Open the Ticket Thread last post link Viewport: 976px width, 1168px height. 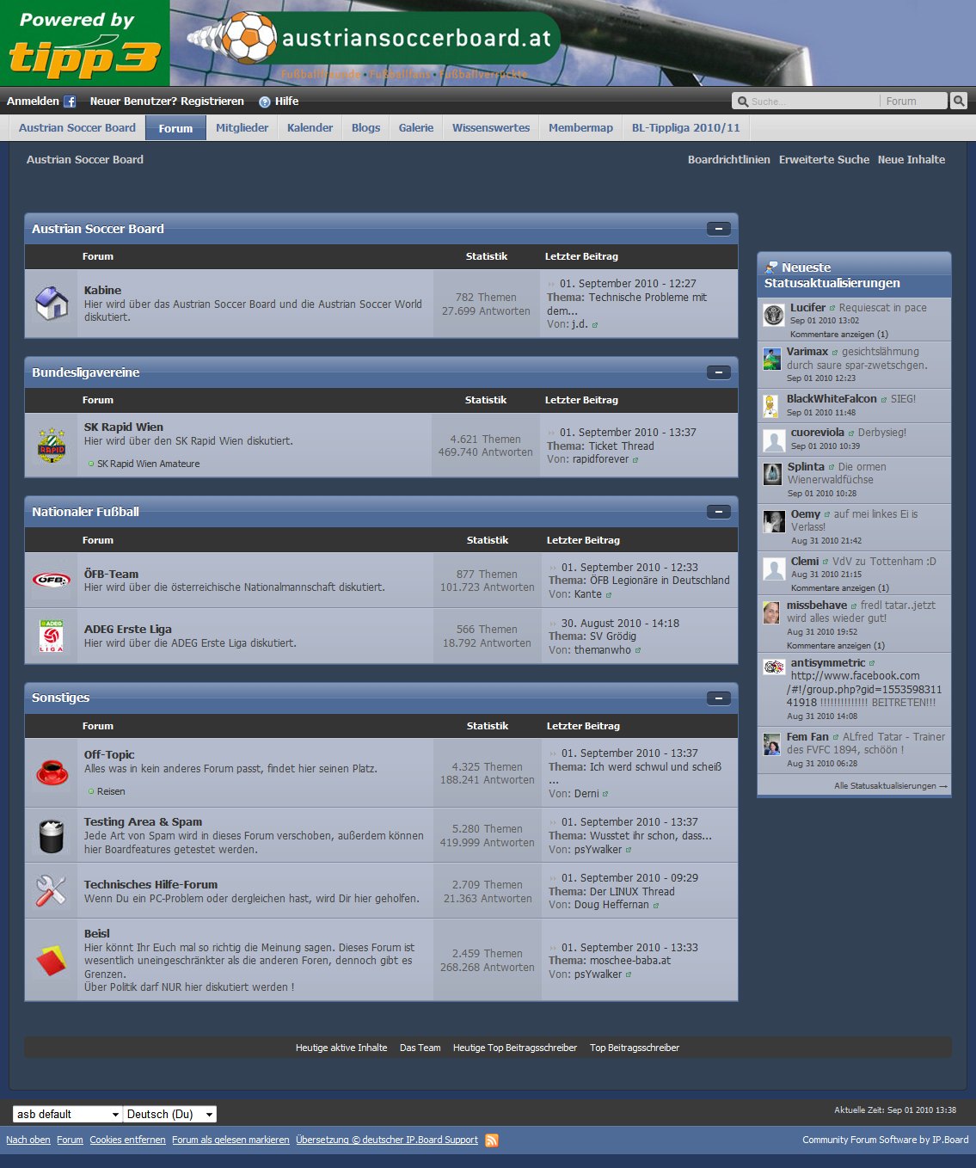(x=622, y=446)
